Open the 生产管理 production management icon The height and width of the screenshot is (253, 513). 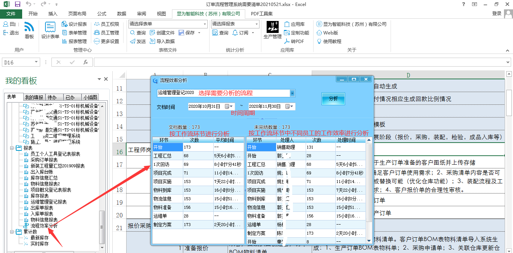coord(272,27)
